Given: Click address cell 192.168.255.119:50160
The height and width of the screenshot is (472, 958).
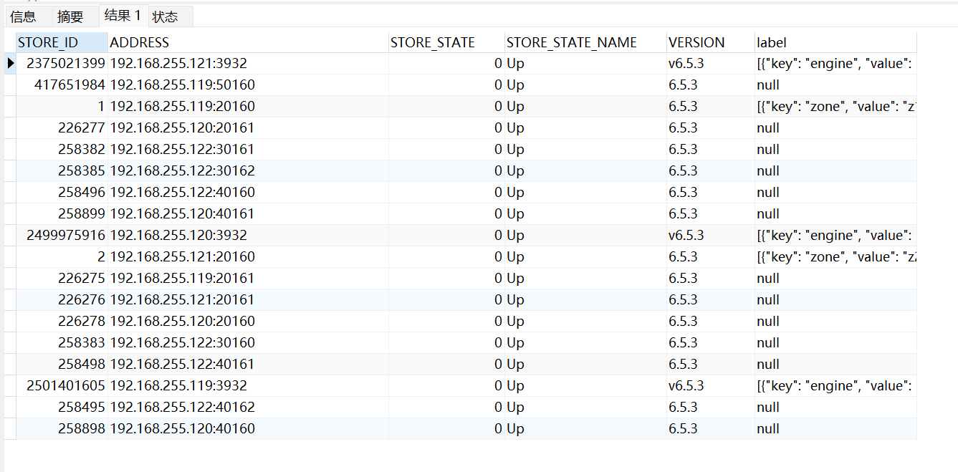Looking at the screenshot, I should [182, 85].
